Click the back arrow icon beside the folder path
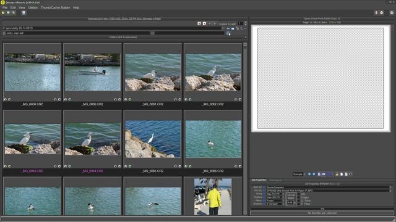This screenshot has width=396, height=222. pyautogui.click(x=228, y=29)
